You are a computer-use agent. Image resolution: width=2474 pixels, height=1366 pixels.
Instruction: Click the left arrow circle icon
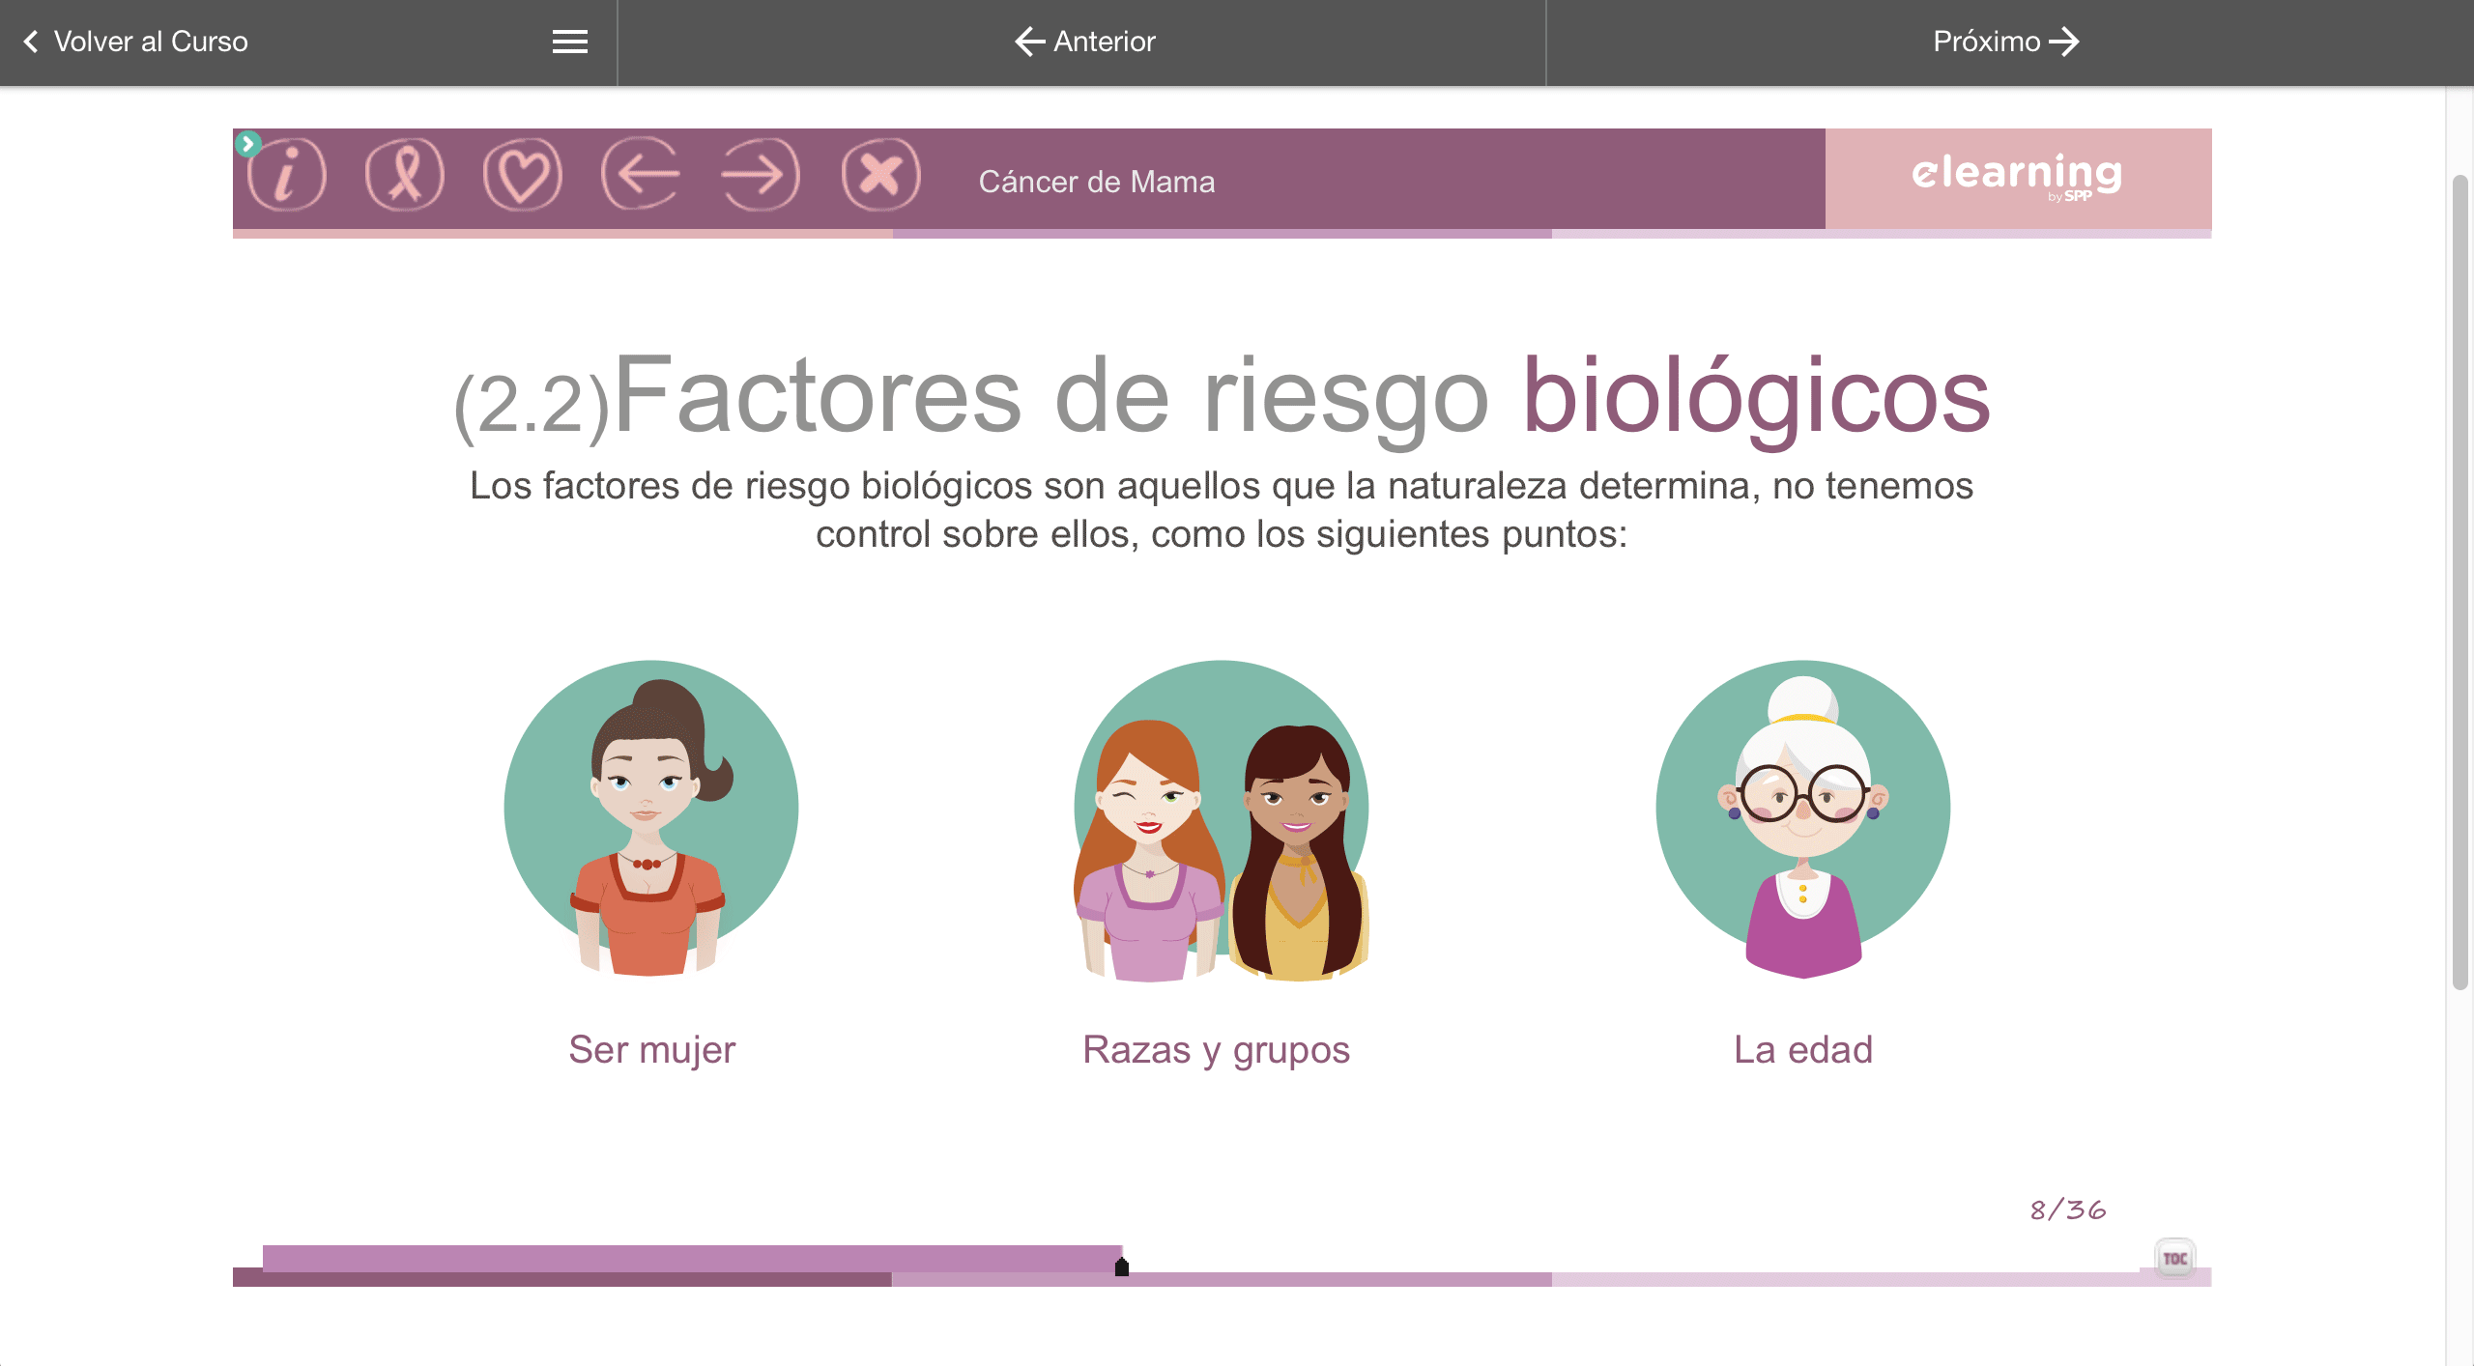(641, 175)
